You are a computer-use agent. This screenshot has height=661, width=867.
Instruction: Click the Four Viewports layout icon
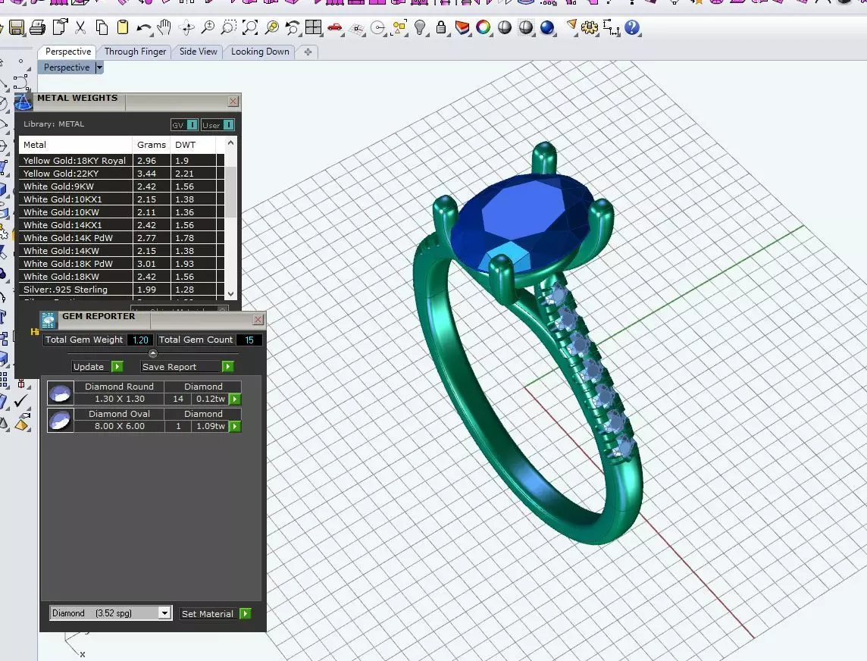coord(314,27)
